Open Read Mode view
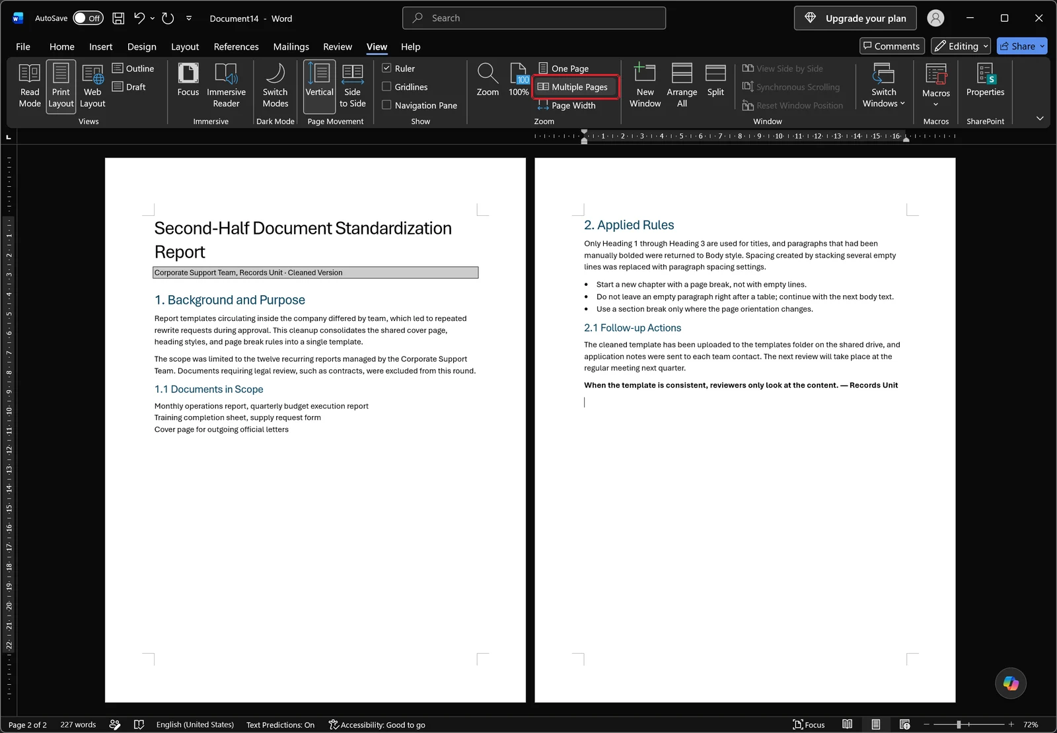The image size is (1057, 733). coord(30,86)
